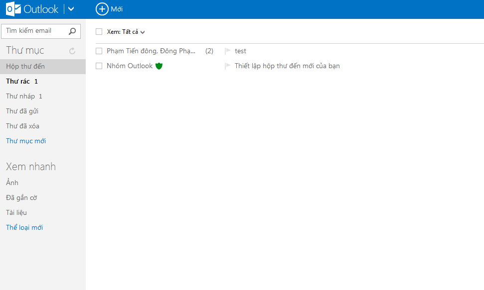Show the Đã gắn cờ quick view

tap(21, 197)
